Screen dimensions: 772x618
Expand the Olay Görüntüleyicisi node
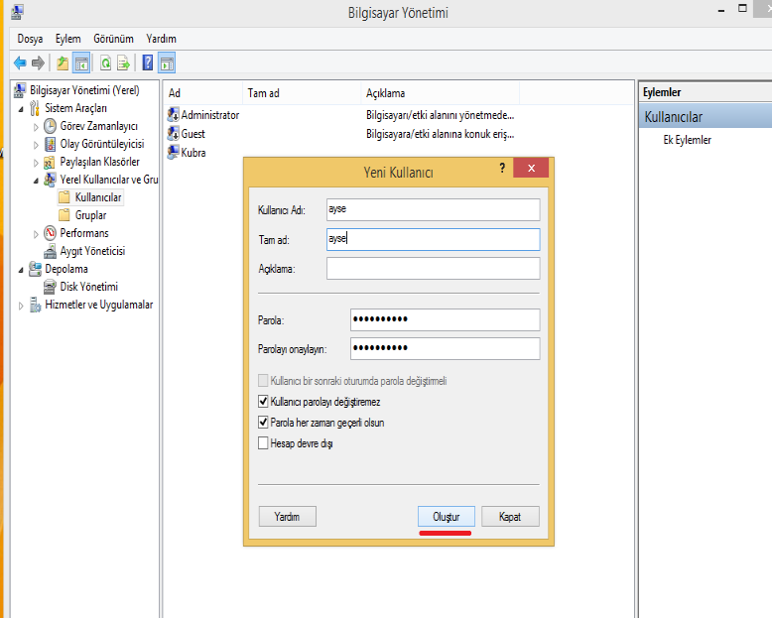tap(36, 145)
